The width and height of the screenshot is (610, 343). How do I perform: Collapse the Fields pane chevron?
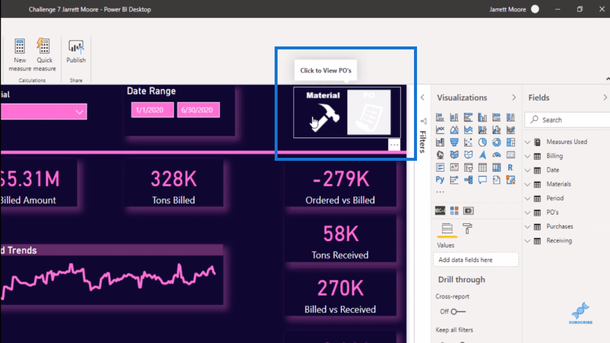(605, 98)
